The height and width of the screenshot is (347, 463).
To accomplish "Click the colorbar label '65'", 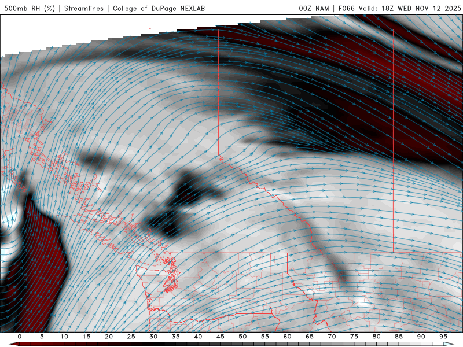I will pos(310,337).
